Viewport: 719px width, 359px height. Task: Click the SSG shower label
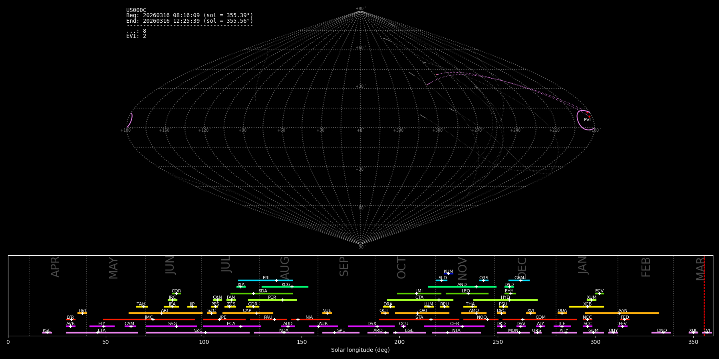tap(172, 324)
